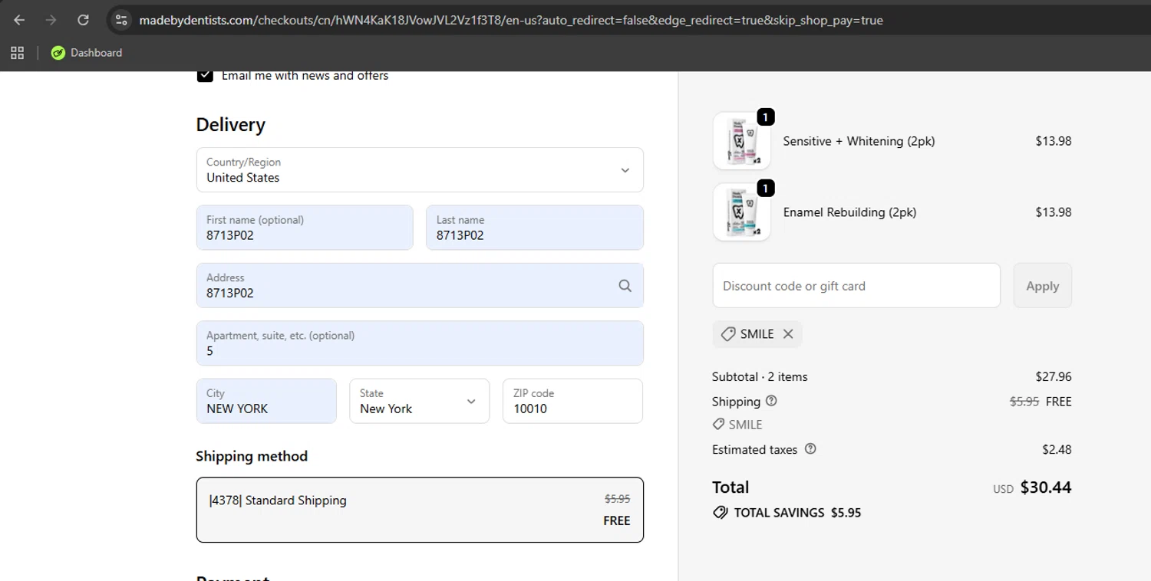The image size is (1151, 581).
Task: Click the browser forward arrow
Action: (x=51, y=20)
